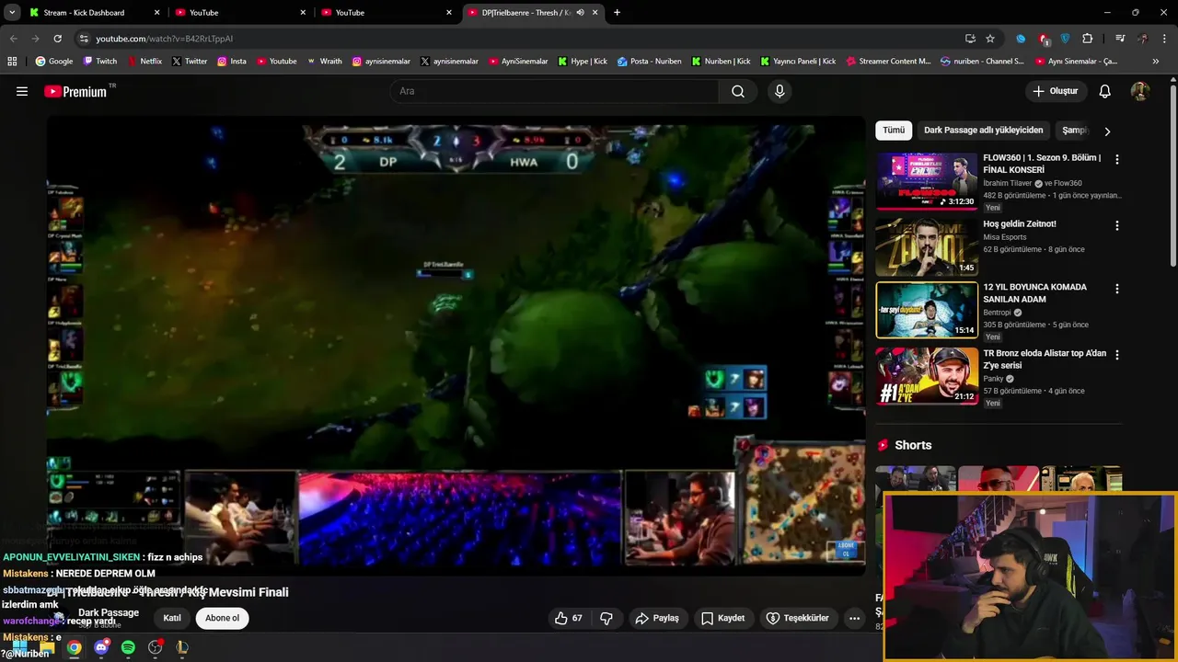This screenshot has height=662, width=1178.
Task: Open the browser extensions puzzle icon
Action: click(x=1088, y=39)
